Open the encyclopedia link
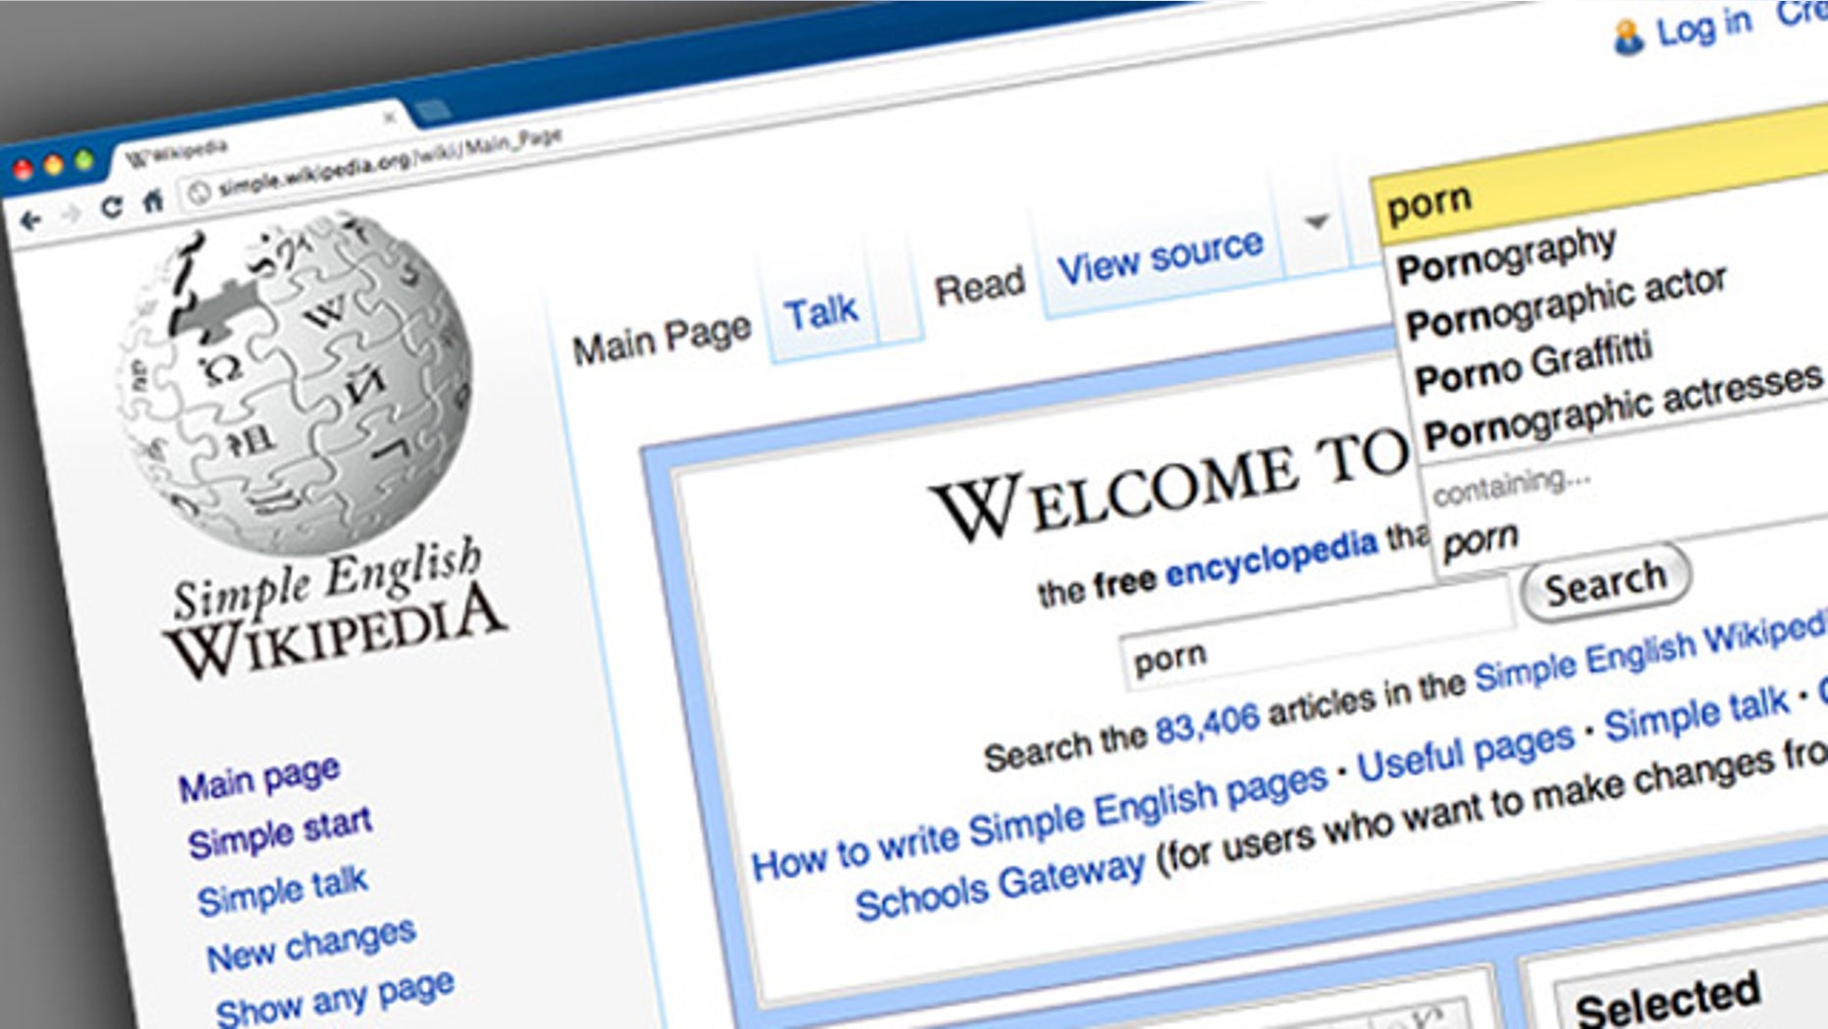Viewport: 1828px width, 1029px height. click(x=1271, y=560)
